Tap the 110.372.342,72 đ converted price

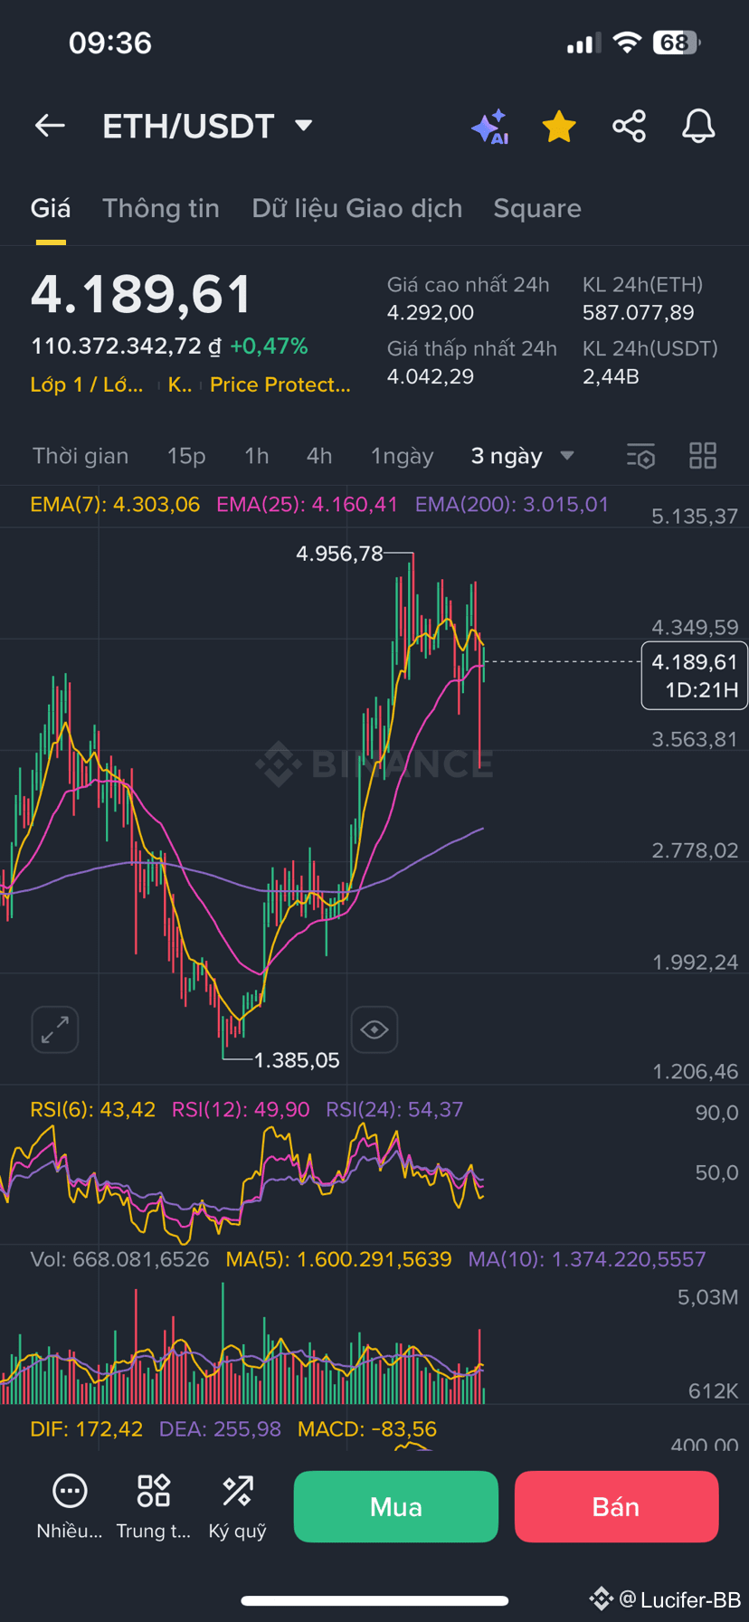pos(127,346)
